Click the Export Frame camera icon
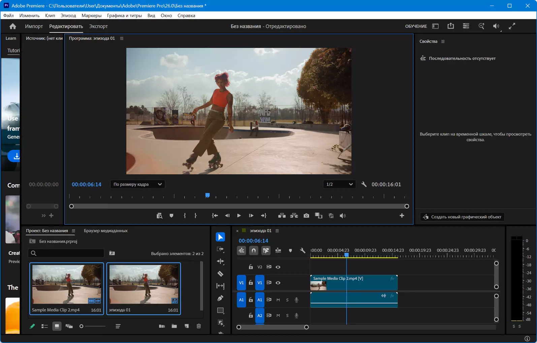 point(306,216)
